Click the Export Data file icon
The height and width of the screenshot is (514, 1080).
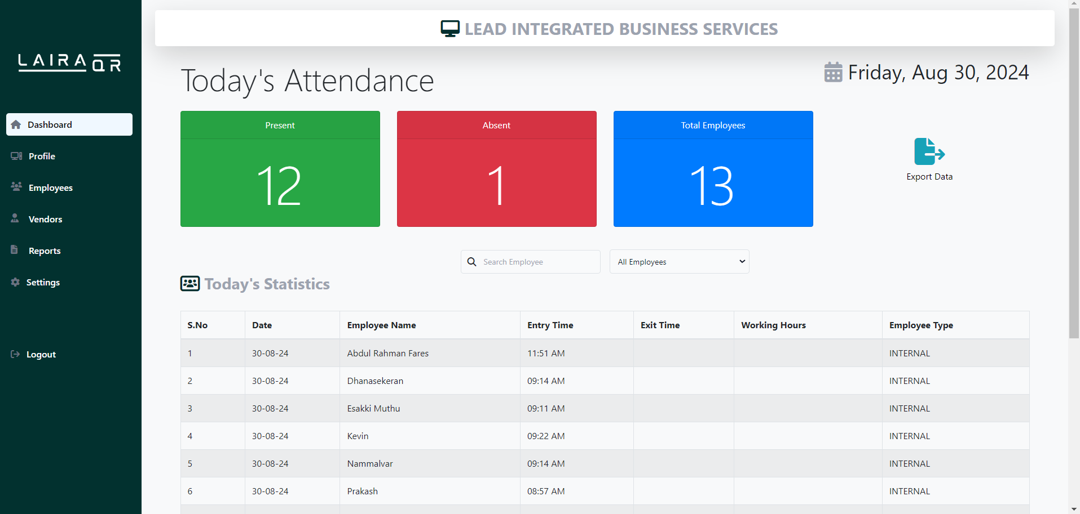929,151
